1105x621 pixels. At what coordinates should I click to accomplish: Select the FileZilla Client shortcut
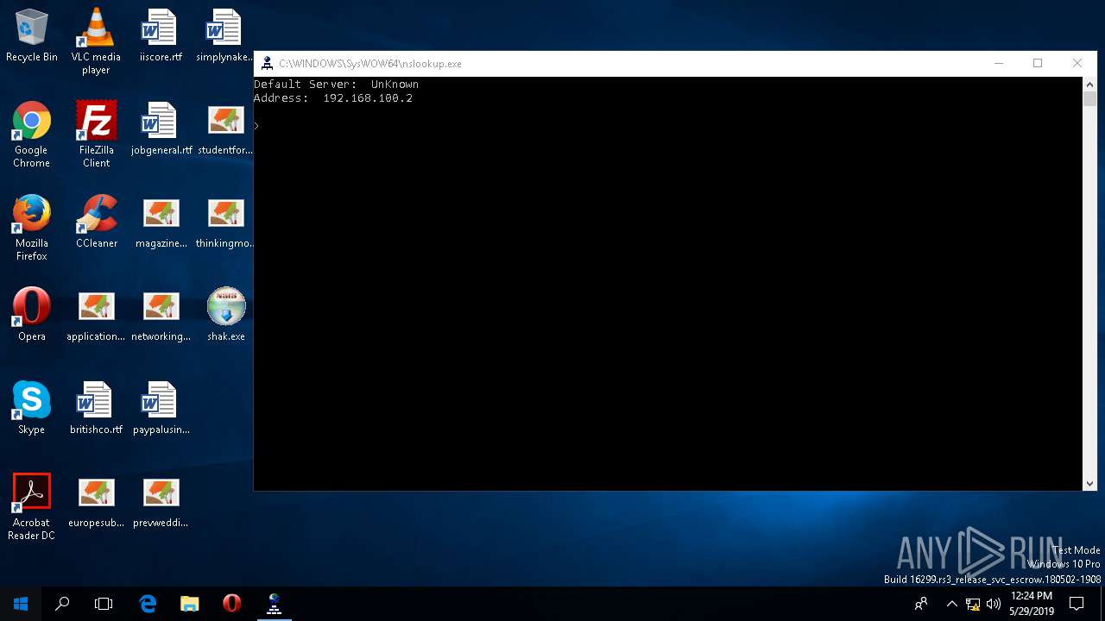point(96,135)
